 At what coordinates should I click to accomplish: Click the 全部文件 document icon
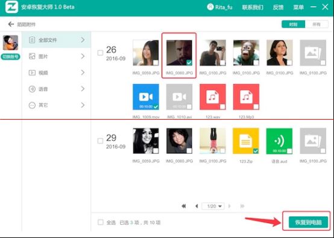[32, 40]
